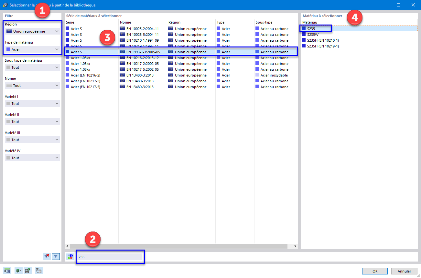Click the search field containing 235
The height and width of the screenshot is (278, 421).
point(109,257)
